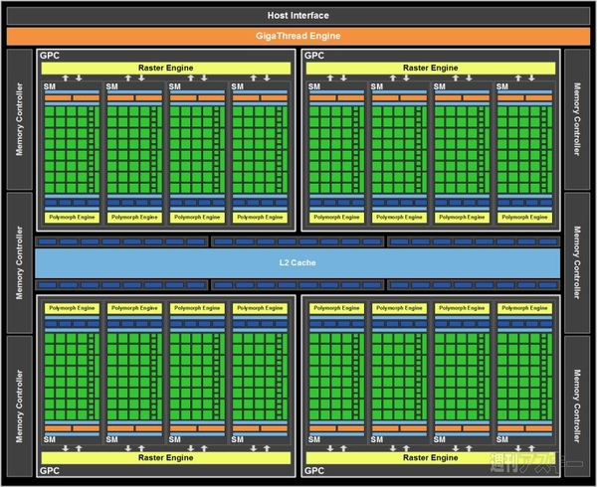The height and width of the screenshot is (487, 597).
Task: Click the Host Interface block at top
Action: click(x=298, y=15)
